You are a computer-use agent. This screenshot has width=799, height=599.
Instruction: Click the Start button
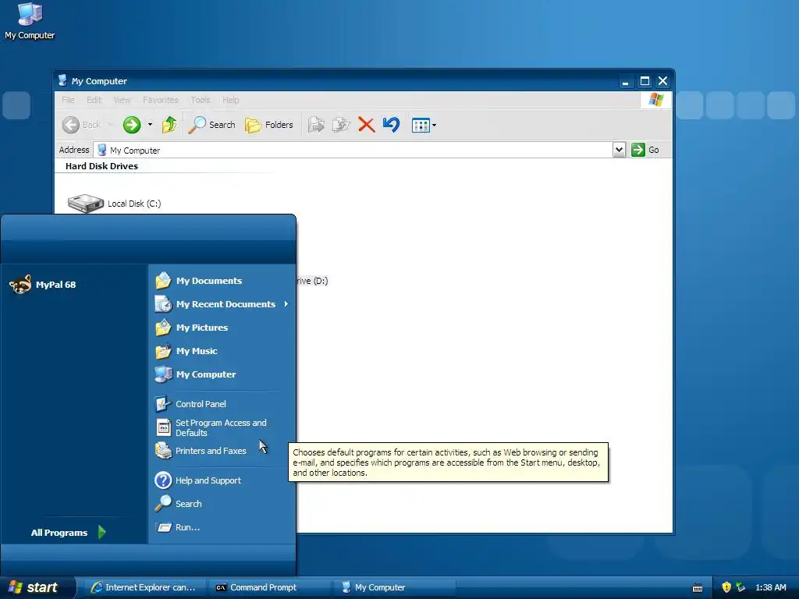click(37, 587)
